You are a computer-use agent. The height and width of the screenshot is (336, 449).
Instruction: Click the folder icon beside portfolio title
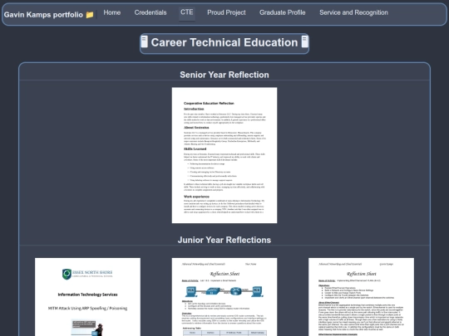90,15
